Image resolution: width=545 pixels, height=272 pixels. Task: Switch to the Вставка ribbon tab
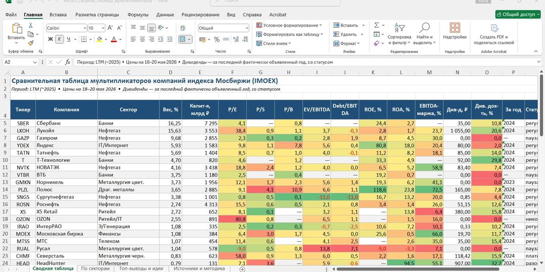tap(58, 15)
